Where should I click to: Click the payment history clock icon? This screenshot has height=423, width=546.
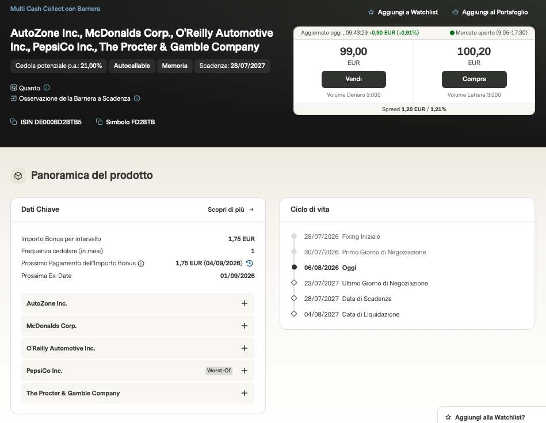249,263
